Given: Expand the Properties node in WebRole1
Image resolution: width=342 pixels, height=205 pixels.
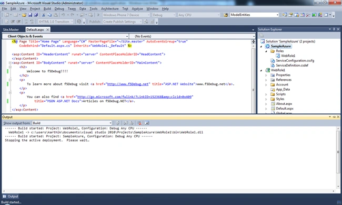Looking at the screenshot, I should pos(266,75).
